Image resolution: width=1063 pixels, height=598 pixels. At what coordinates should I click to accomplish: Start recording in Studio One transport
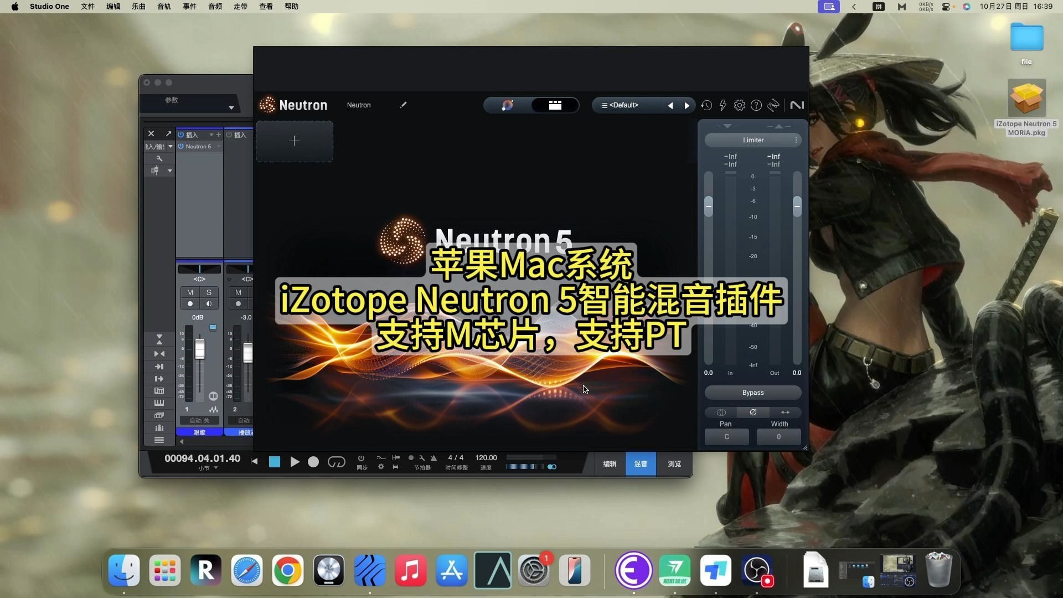coord(313,462)
